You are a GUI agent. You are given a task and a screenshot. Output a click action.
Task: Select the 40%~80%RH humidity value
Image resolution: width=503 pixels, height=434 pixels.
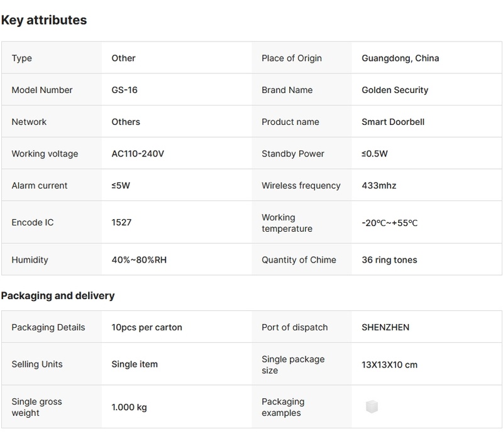(138, 260)
